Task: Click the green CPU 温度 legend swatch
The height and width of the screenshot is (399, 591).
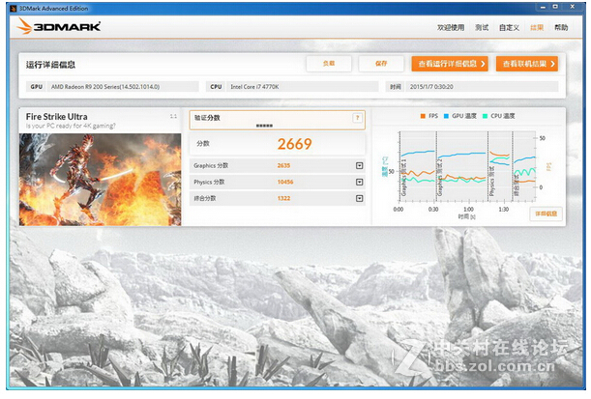Action: coord(486,116)
